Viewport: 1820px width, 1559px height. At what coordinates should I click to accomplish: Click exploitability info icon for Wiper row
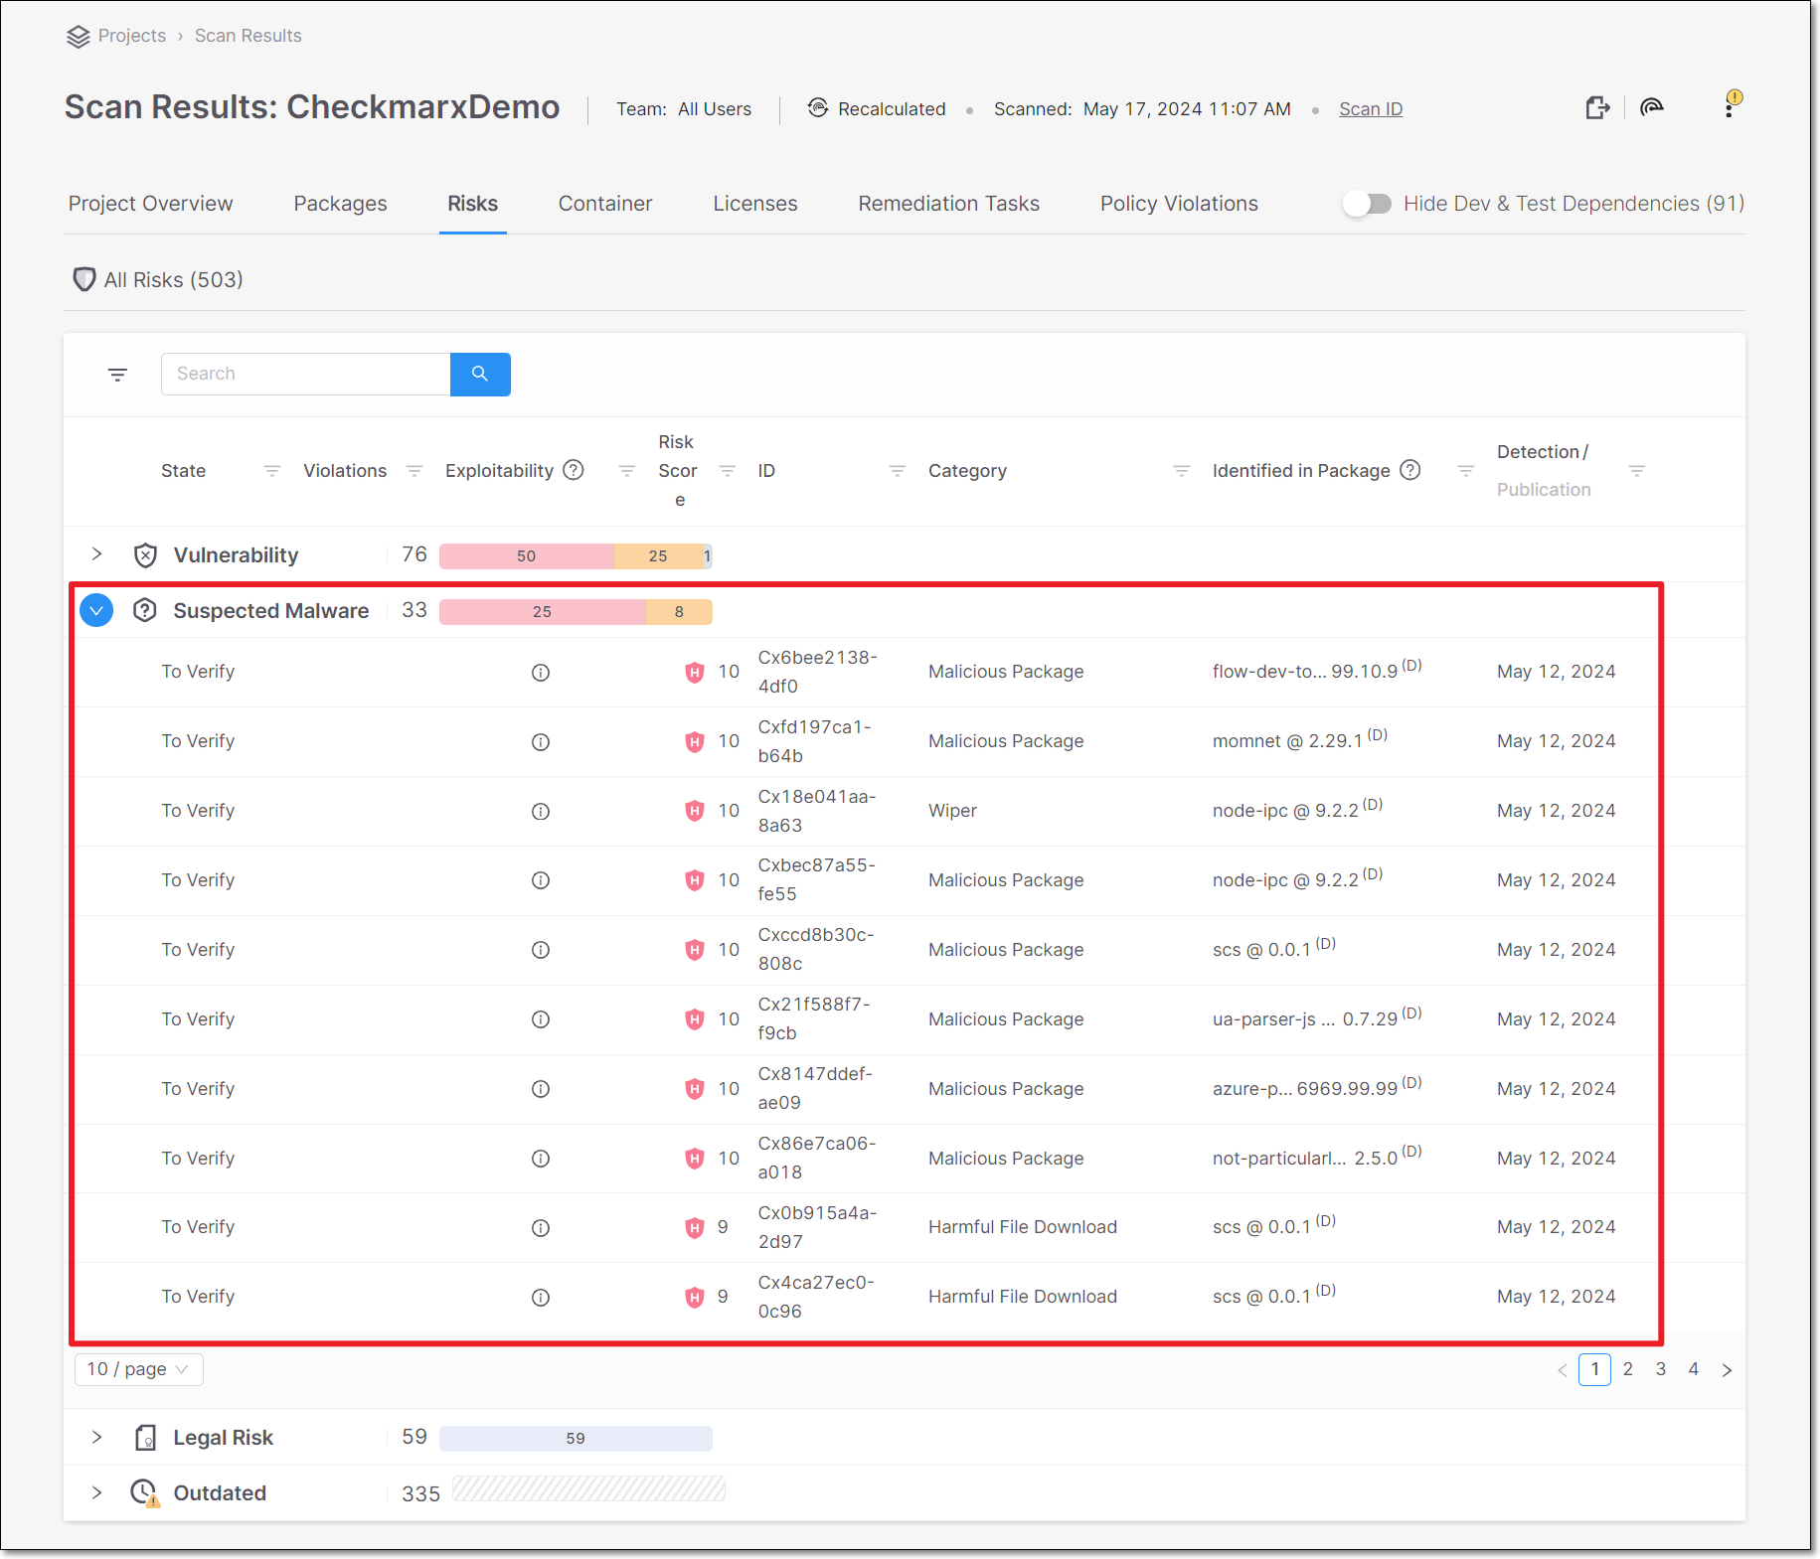coord(541,812)
